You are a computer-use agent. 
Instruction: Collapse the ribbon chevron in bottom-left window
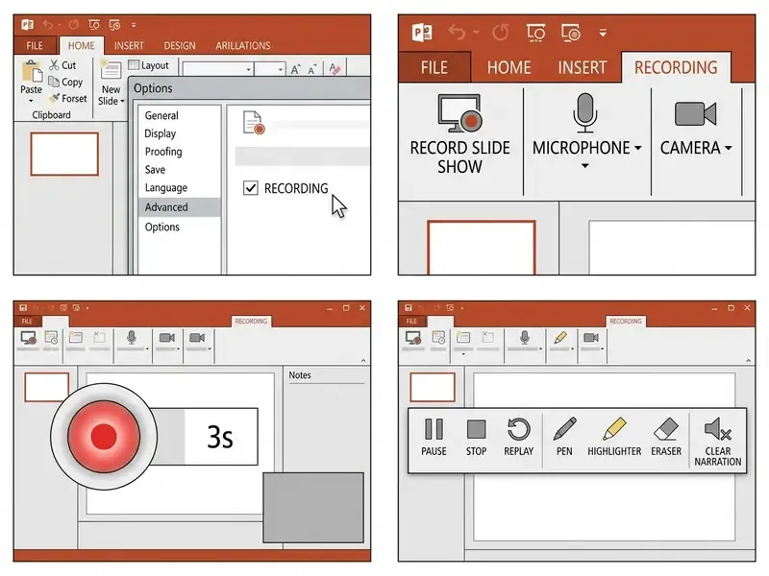click(x=363, y=361)
